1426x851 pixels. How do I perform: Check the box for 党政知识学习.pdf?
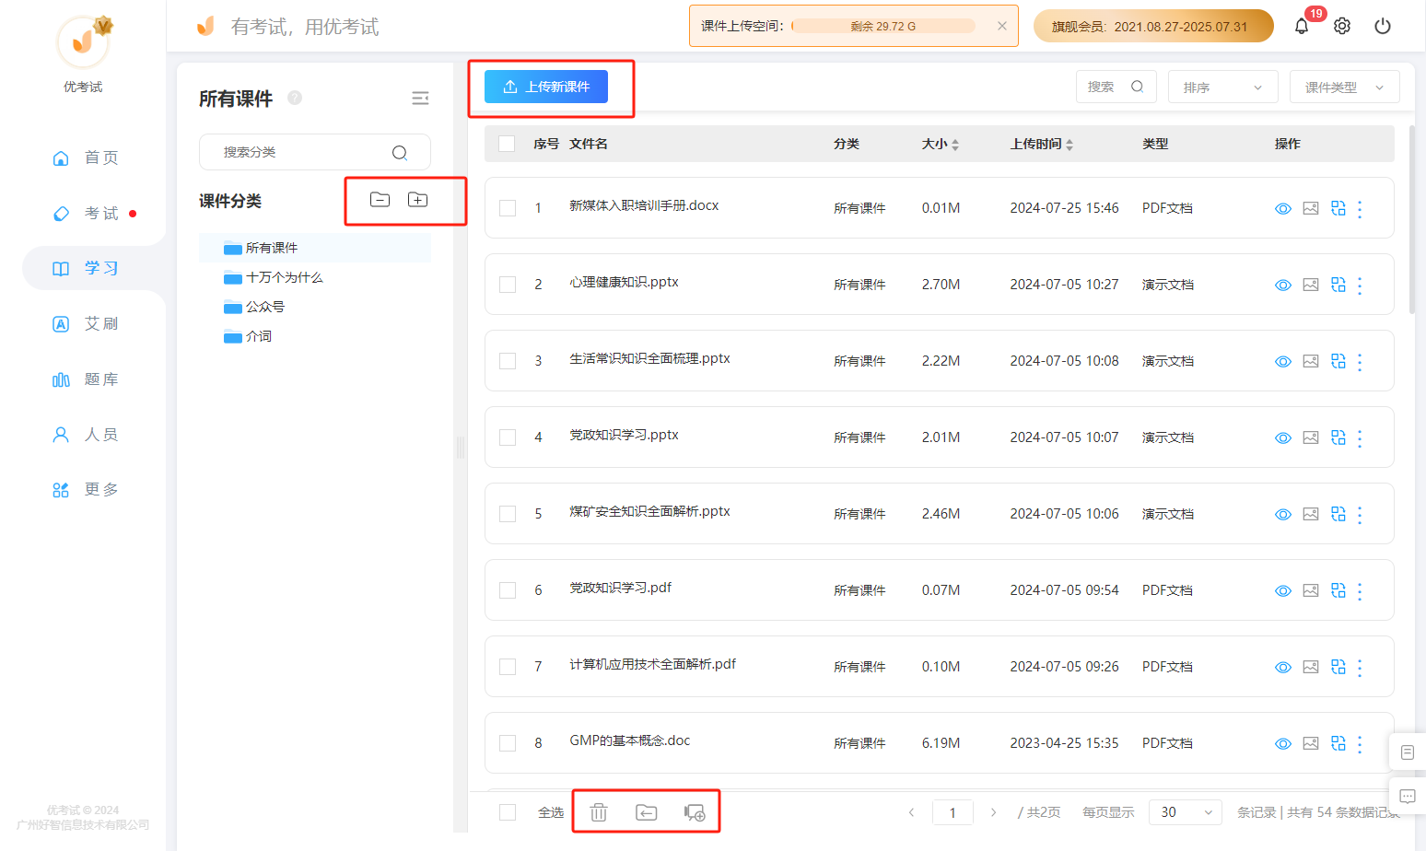(508, 590)
